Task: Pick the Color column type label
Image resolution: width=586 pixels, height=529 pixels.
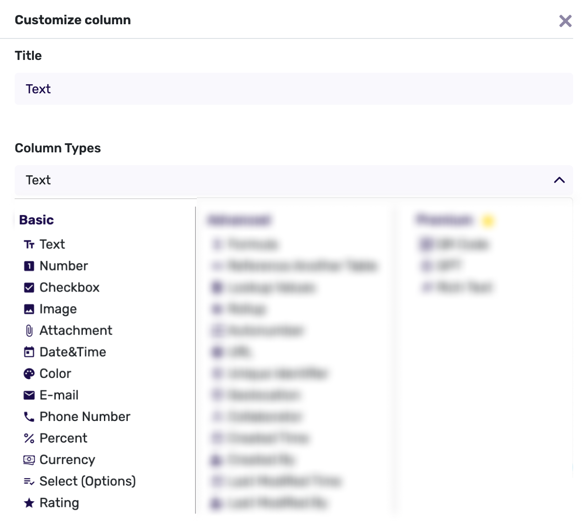Action: tap(55, 373)
